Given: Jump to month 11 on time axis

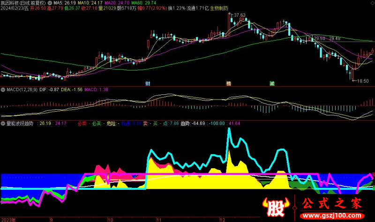Looking at the screenshot, I should click(x=158, y=219).
